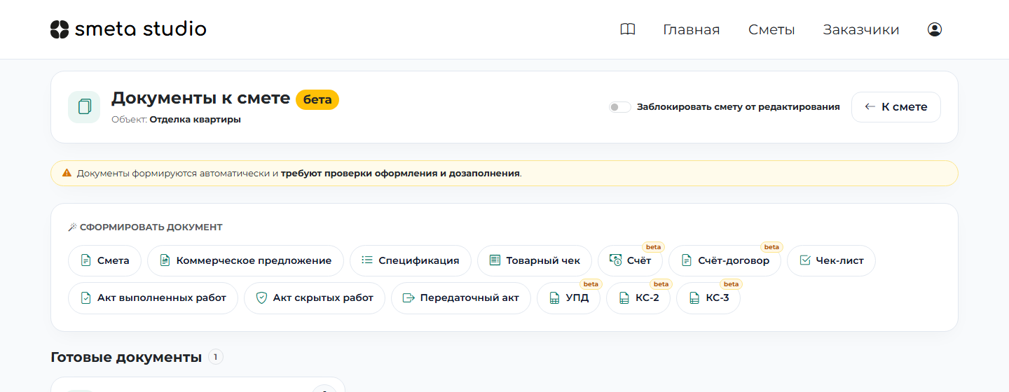Generate the Коммерческое предложение document
The image size is (1009, 392).
(245, 260)
